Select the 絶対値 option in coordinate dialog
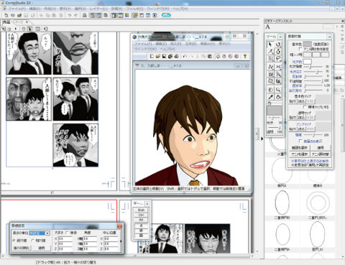This screenshot has width=345, height=265. coord(14,241)
